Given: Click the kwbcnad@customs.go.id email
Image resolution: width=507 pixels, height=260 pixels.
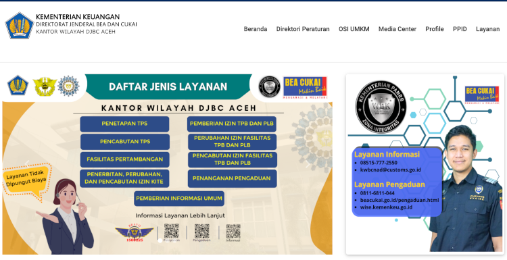Looking at the screenshot, I should pyautogui.click(x=391, y=170).
